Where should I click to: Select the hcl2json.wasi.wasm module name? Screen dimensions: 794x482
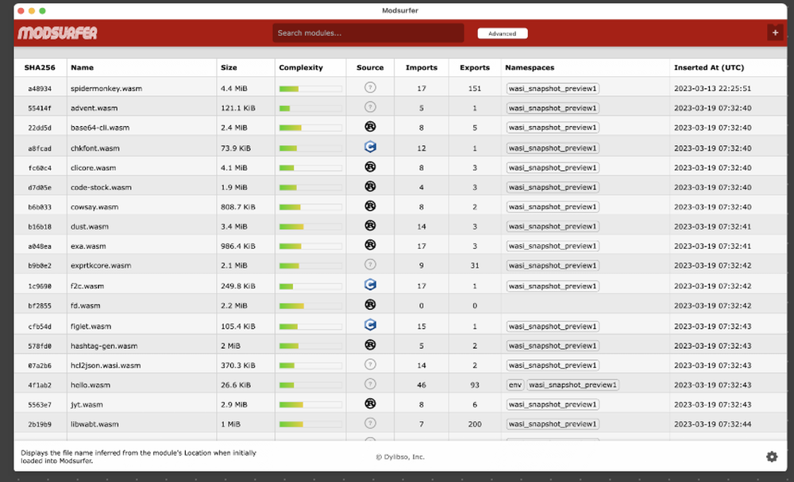point(106,365)
